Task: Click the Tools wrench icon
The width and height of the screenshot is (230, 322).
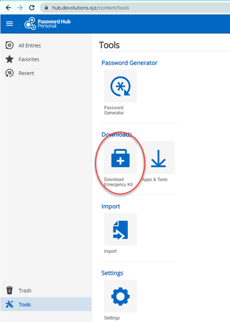Action: click(9, 304)
